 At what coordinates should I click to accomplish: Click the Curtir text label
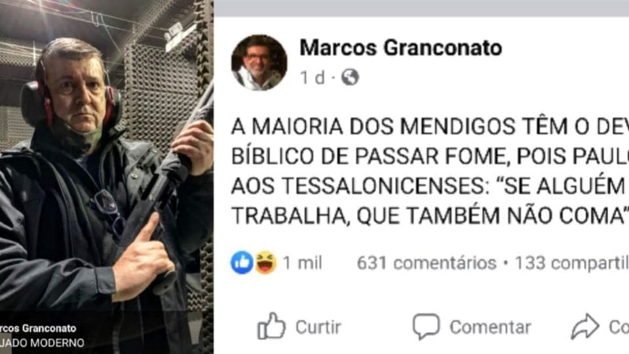coord(318,328)
